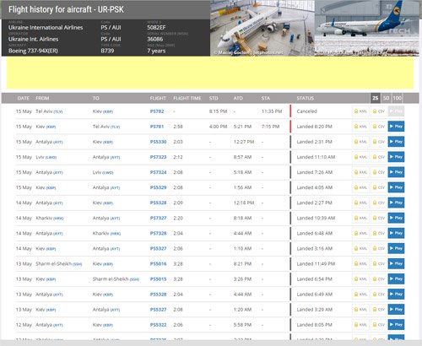Viewport: 422px width, 346px height.
Task: Select the 'Boeing 737-94X(ER)' aircraft text
Action: click(33, 51)
